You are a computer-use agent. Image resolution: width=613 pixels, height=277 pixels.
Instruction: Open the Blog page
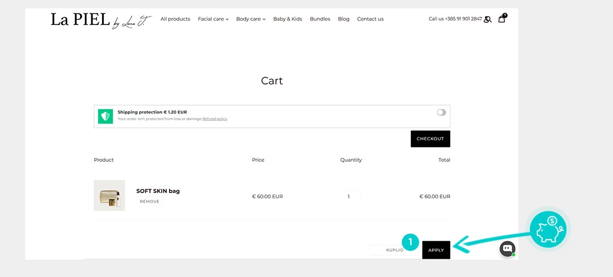tap(344, 19)
